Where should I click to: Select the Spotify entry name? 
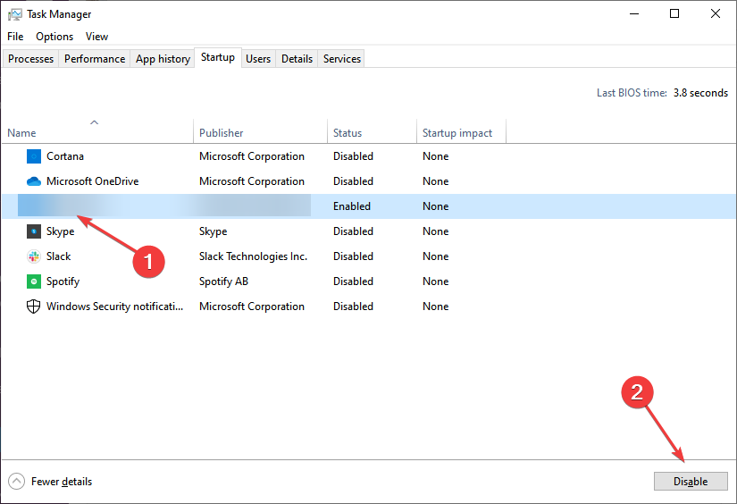63,281
